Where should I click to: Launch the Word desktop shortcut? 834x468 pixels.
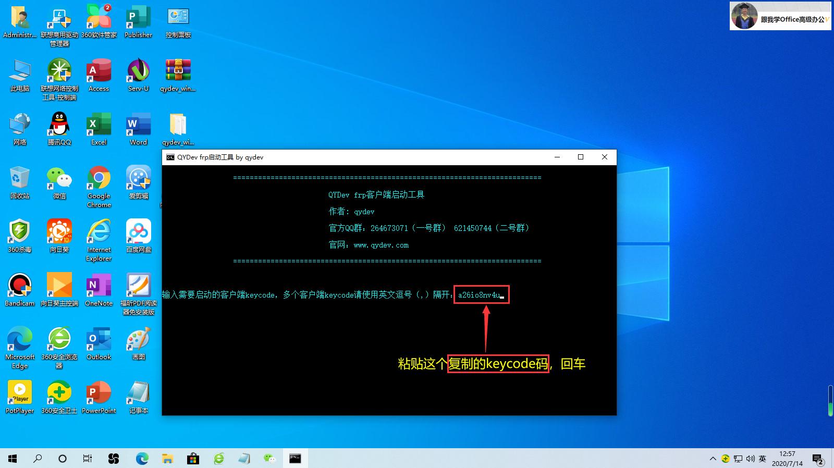[138, 129]
